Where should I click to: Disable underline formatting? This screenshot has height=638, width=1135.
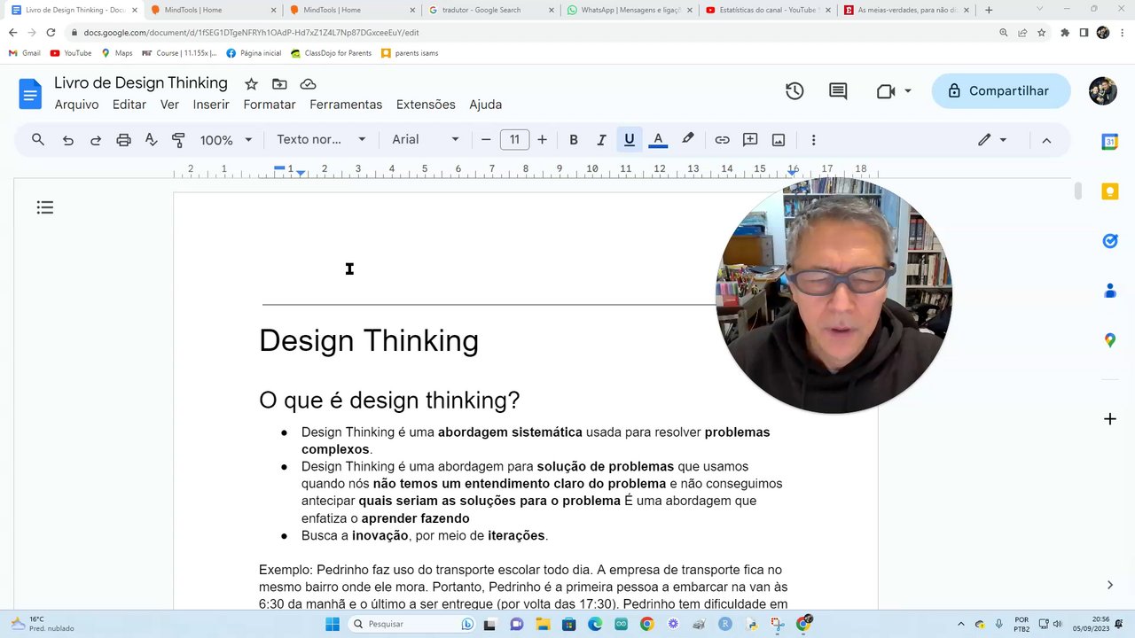click(x=630, y=140)
